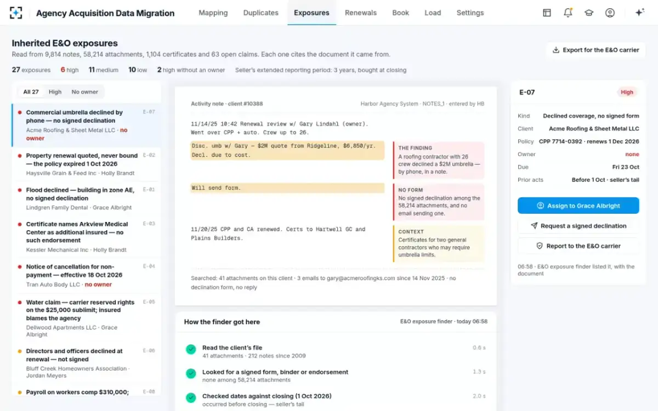Click the Inherited E&O exposures heading
The height and width of the screenshot is (411, 658).
[65, 43]
